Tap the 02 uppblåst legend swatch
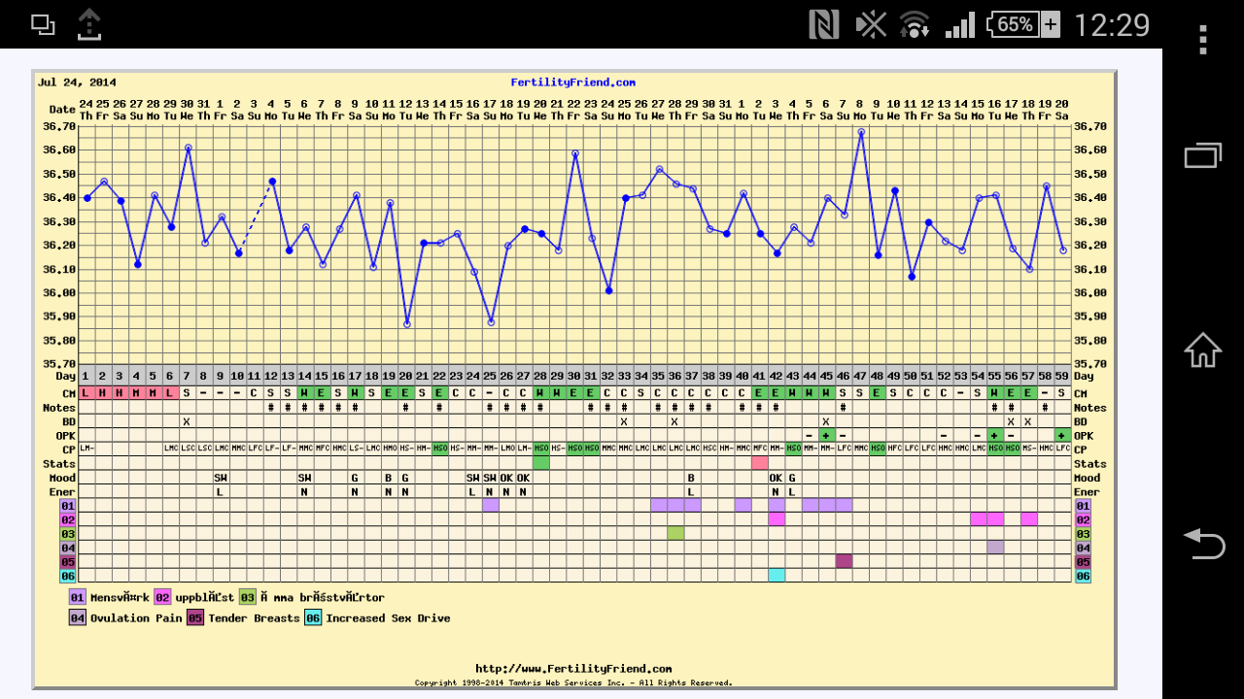 pyautogui.click(x=163, y=598)
